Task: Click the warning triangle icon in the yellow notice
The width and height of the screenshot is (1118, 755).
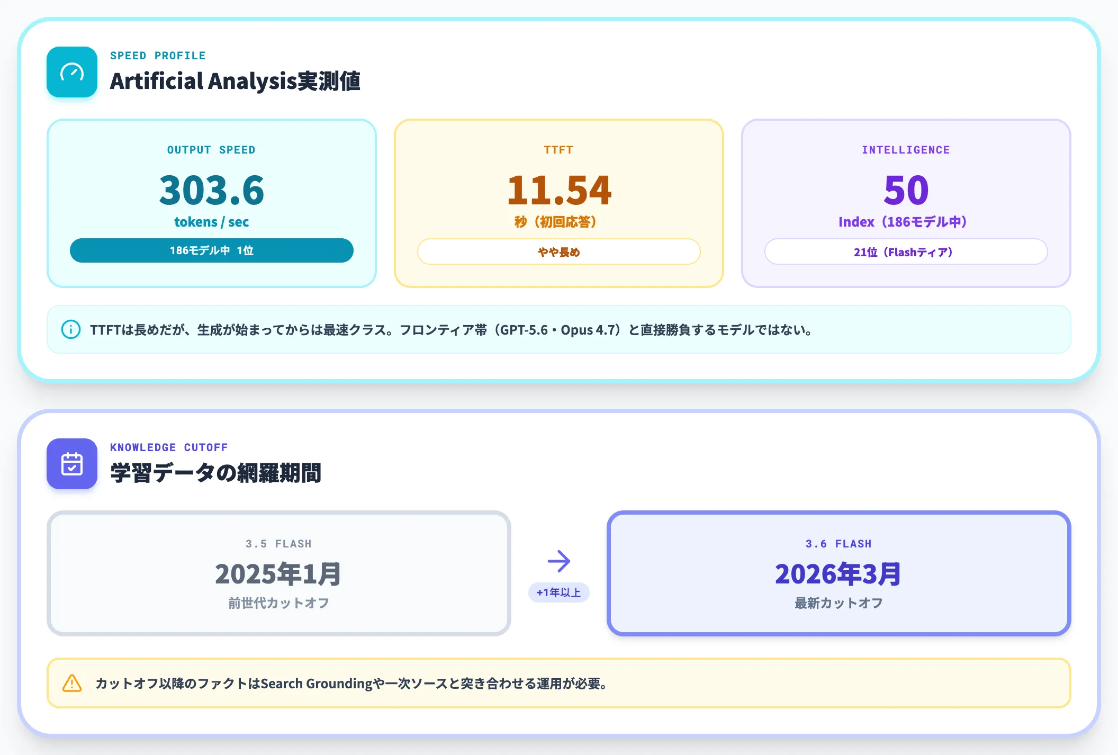Action: pyautogui.click(x=72, y=684)
